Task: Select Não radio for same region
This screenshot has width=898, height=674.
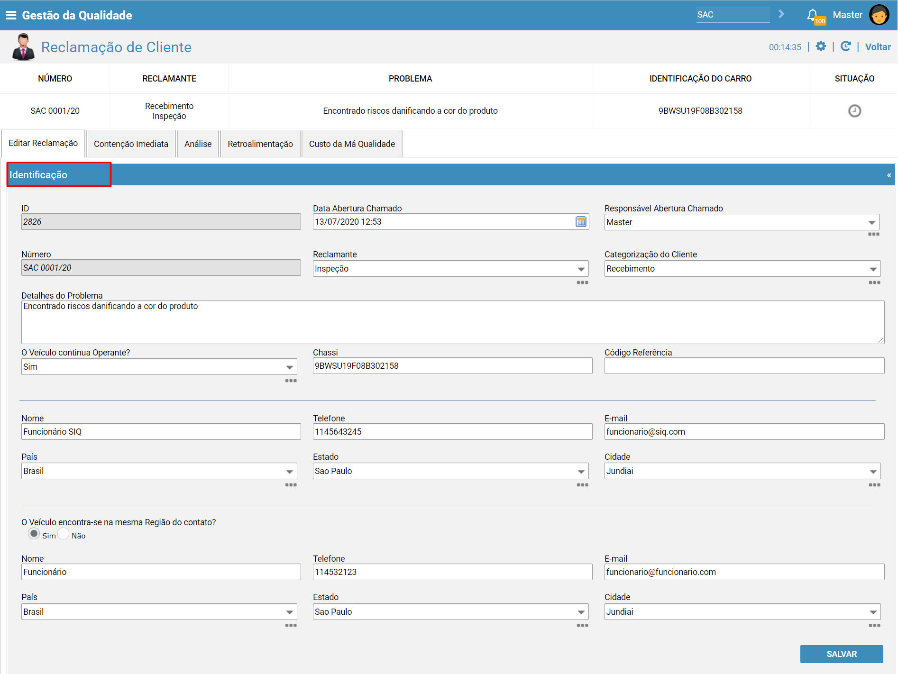Action: 64,534
